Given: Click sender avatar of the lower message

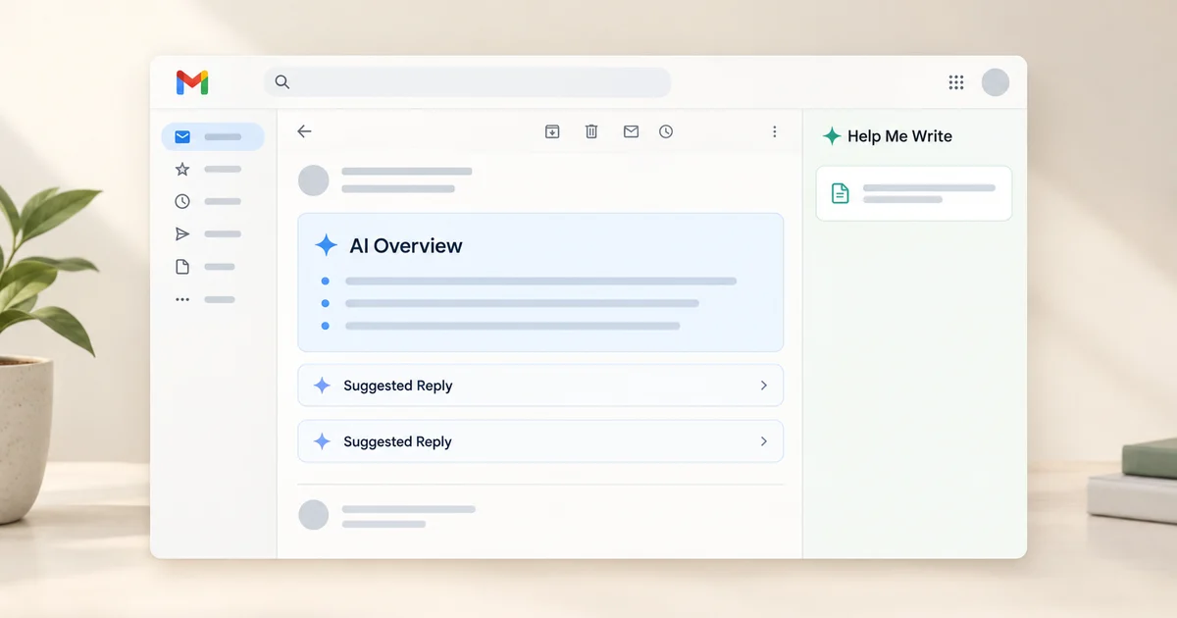Looking at the screenshot, I should point(313,515).
